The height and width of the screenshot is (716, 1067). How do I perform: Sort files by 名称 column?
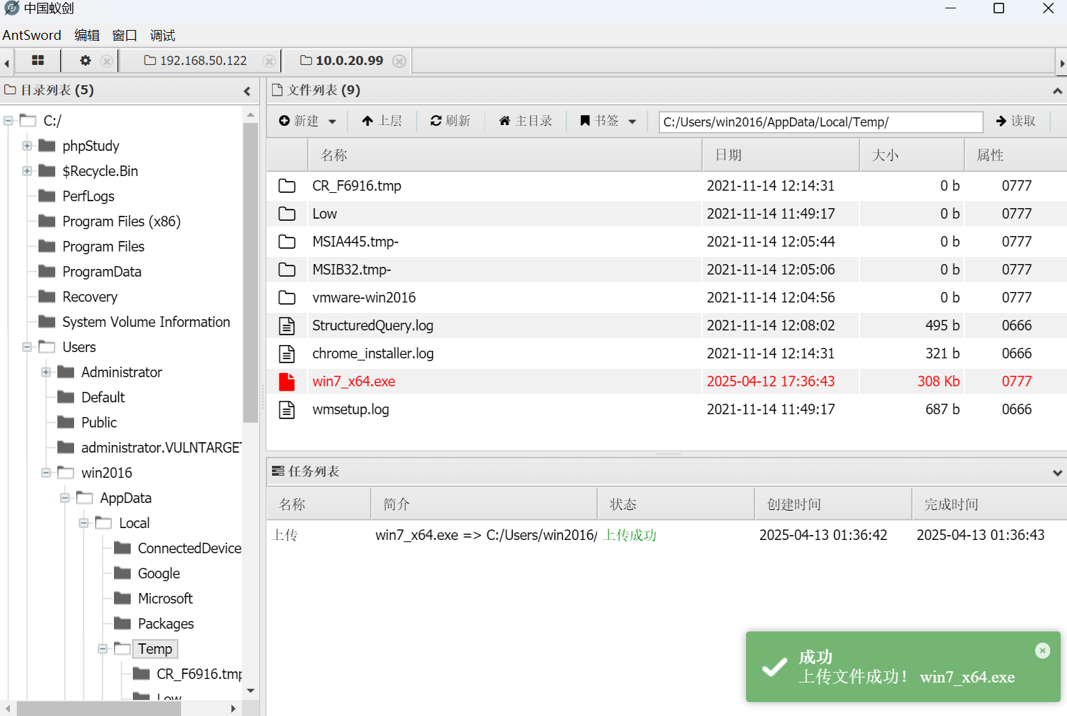pyautogui.click(x=505, y=155)
